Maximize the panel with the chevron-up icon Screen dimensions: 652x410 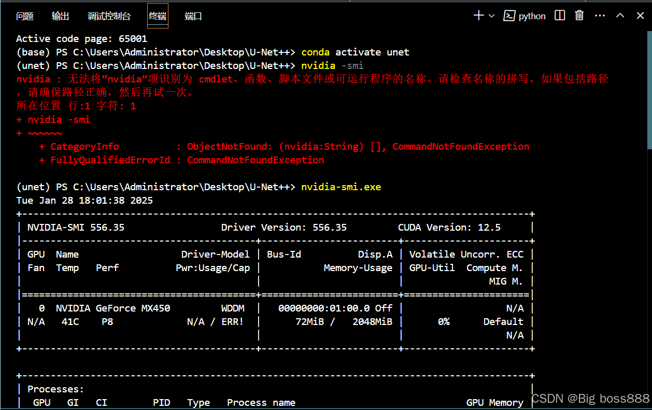tap(620, 16)
